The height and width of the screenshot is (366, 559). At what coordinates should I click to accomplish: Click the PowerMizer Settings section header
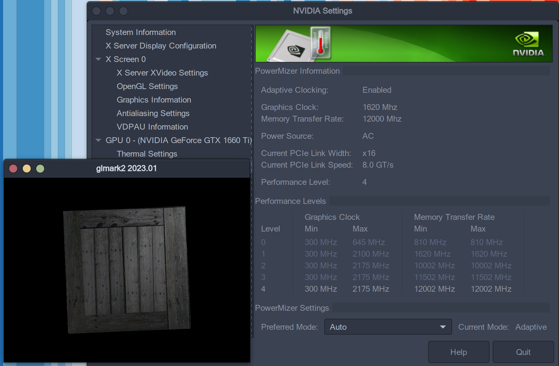point(292,308)
